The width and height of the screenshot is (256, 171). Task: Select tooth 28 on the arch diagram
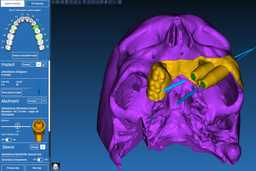[41, 47]
